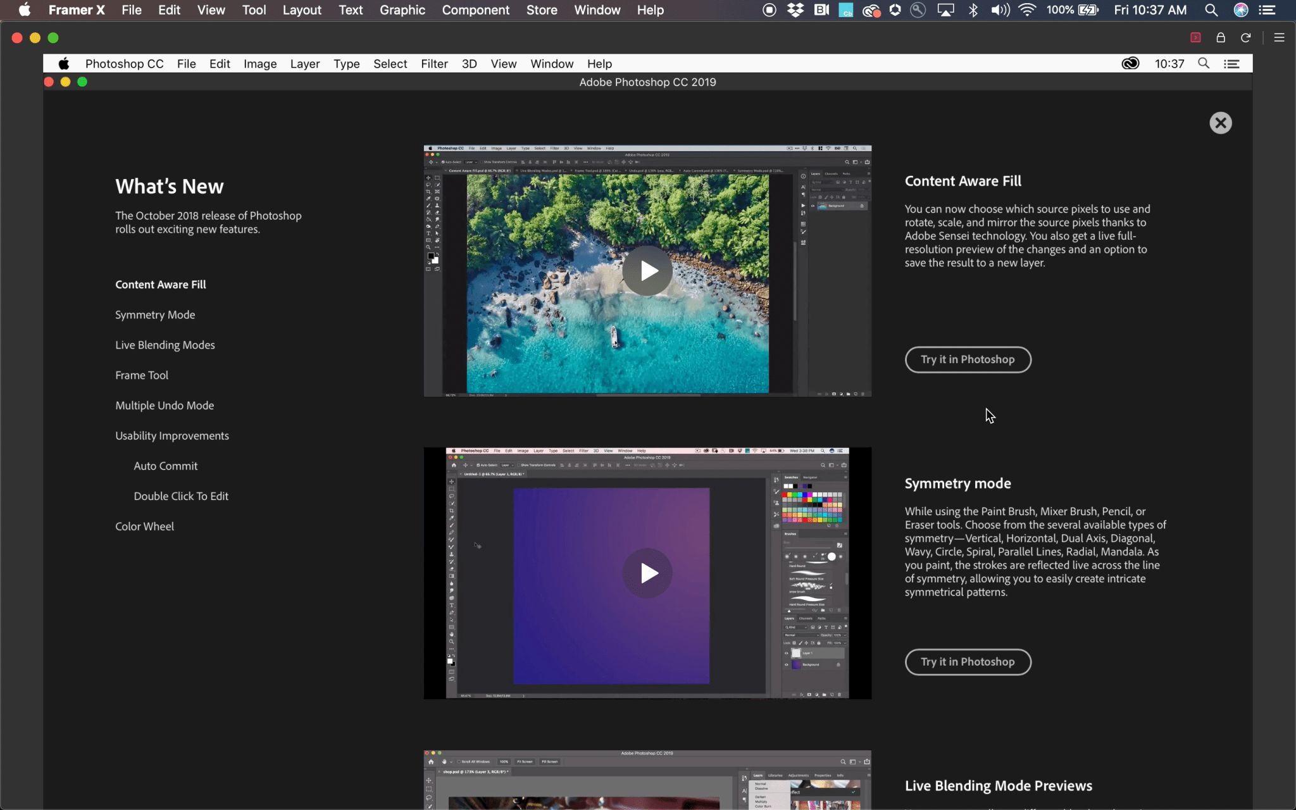The image size is (1296, 810).
Task: Select the Auto Commit sub-item
Action: point(166,466)
